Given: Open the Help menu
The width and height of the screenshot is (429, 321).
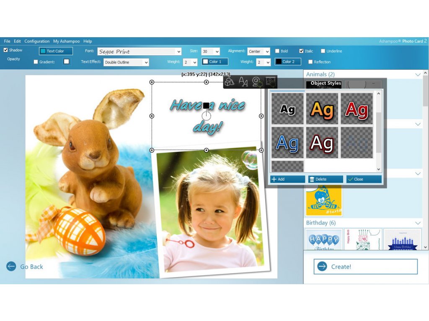Looking at the screenshot, I should pyautogui.click(x=88, y=41).
